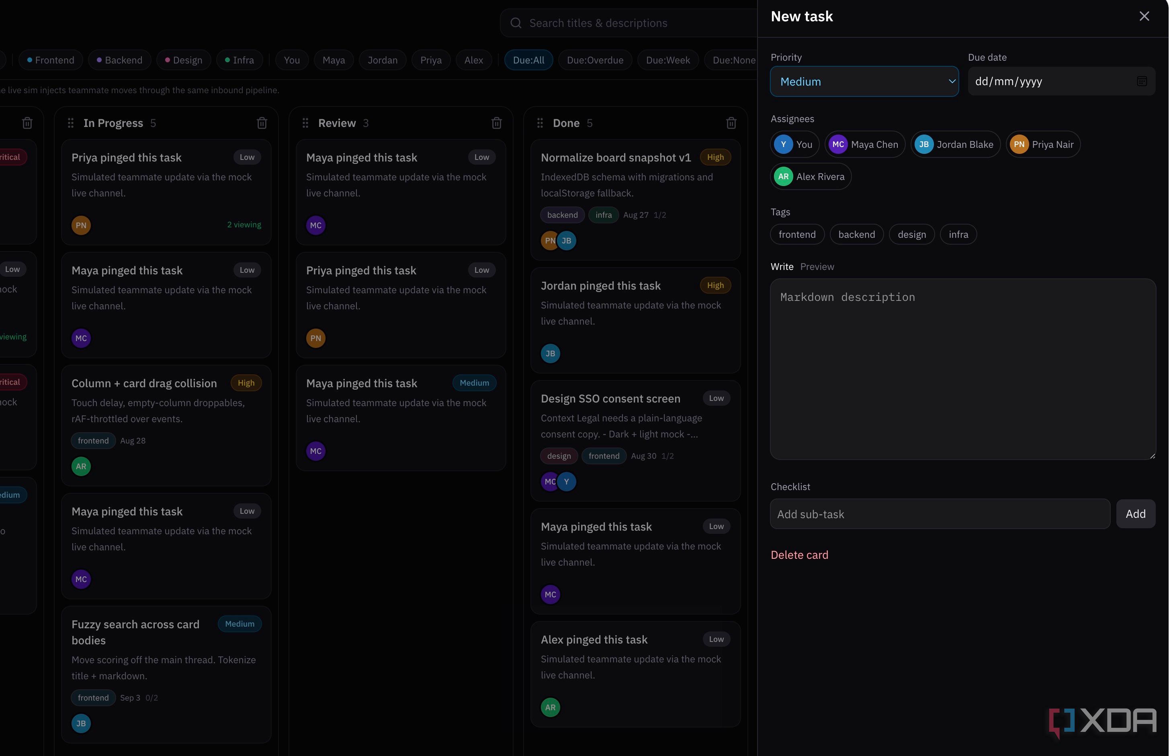The width and height of the screenshot is (1171, 756).
Task: Open Design SSO consent screen card
Action: (635, 441)
